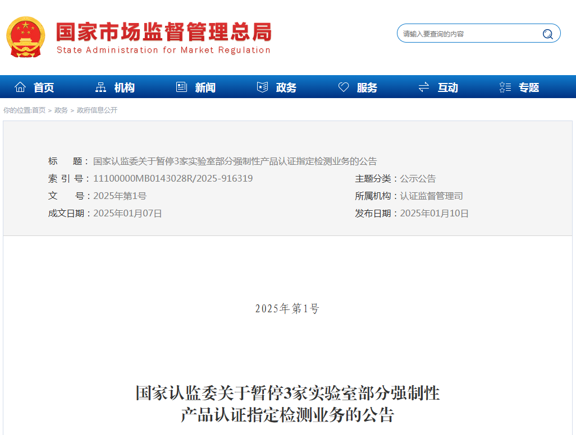This screenshot has width=576, height=435.
Task: Click the search magnifier icon
Action: tap(548, 34)
